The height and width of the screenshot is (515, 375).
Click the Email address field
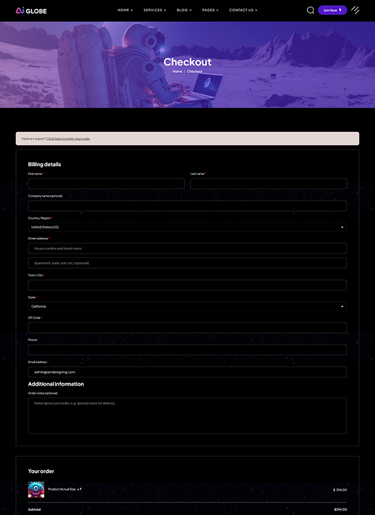(188, 372)
